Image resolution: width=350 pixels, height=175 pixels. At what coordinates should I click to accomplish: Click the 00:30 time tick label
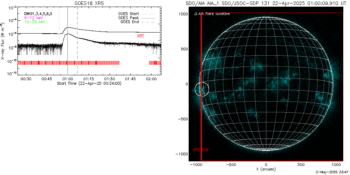[x=26, y=79]
